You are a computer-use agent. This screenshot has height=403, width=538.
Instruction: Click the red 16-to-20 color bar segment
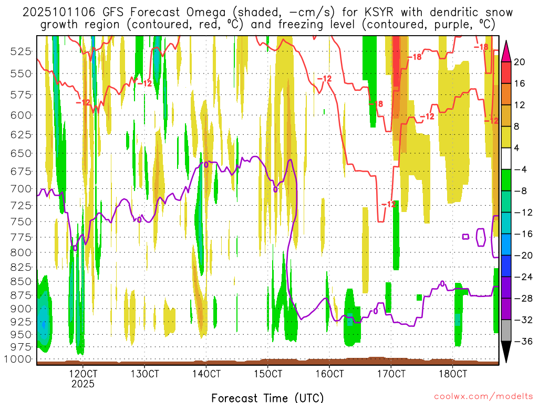coord(506,72)
